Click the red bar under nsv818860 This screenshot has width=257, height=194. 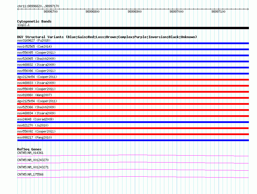[133, 98]
